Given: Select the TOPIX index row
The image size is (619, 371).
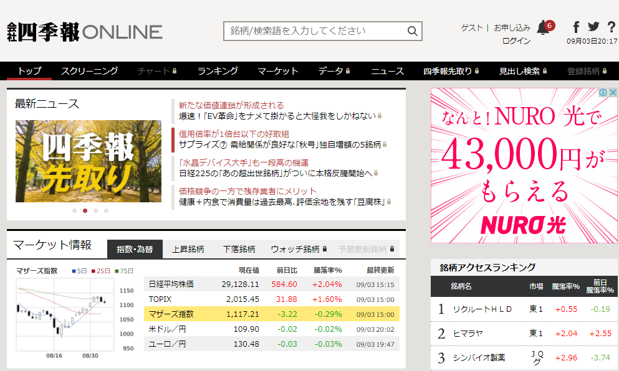Looking at the screenshot, I should pyautogui.click(x=272, y=299).
